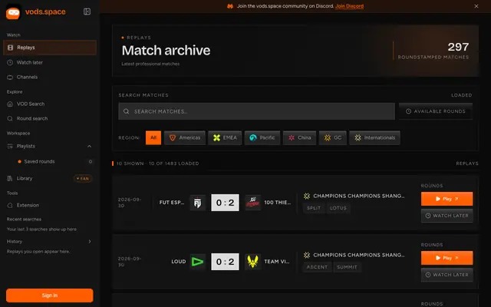This screenshot has width=491, height=307.
Task: Click the 10 of 1483 loaded text
Action: [174, 163]
